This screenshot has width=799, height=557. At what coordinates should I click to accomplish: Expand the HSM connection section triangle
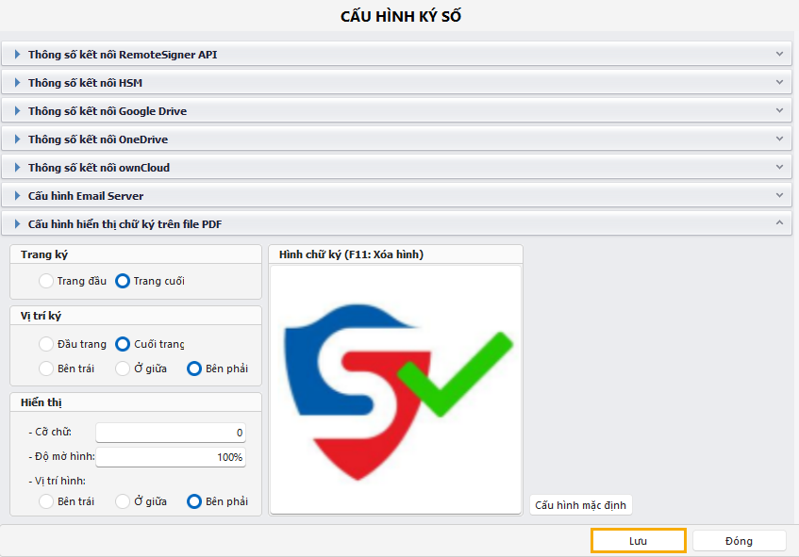[x=17, y=83]
